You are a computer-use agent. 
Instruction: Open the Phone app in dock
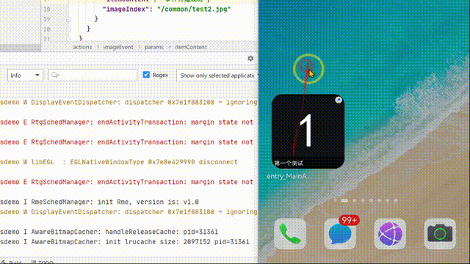click(290, 234)
